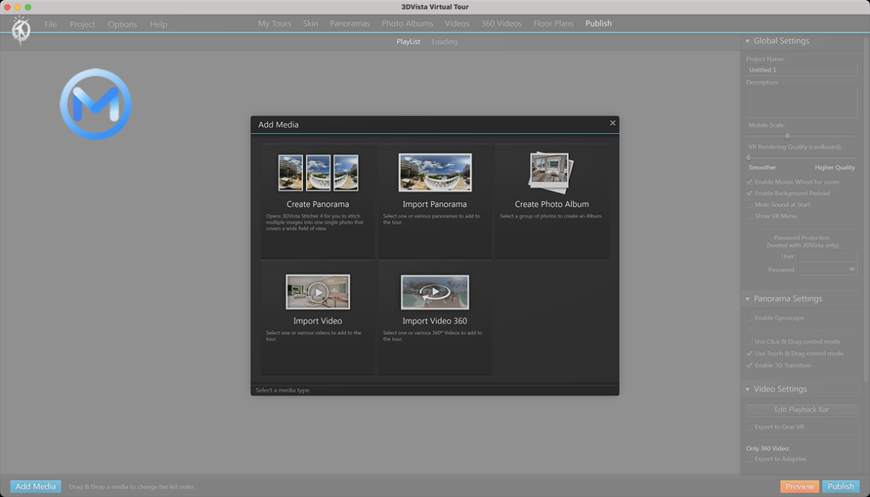Click the orange Preview button
The width and height of the screenshot is (870, 497).
pyautogui.click(x=799, y=486)
